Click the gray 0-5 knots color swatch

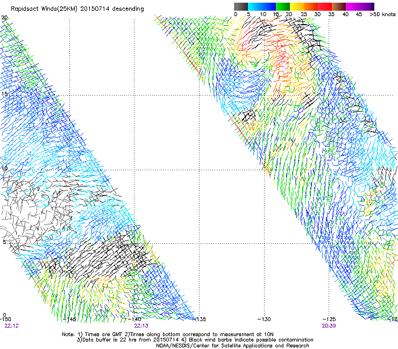241,6
